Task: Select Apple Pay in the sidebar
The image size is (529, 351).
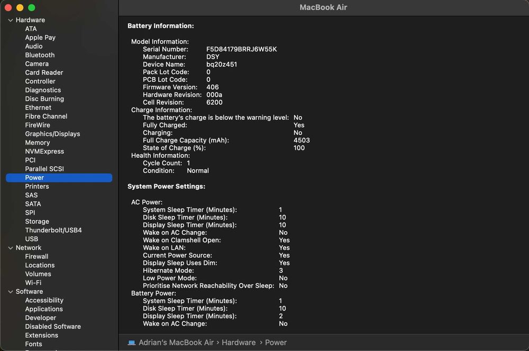Action: click(40, 37)
